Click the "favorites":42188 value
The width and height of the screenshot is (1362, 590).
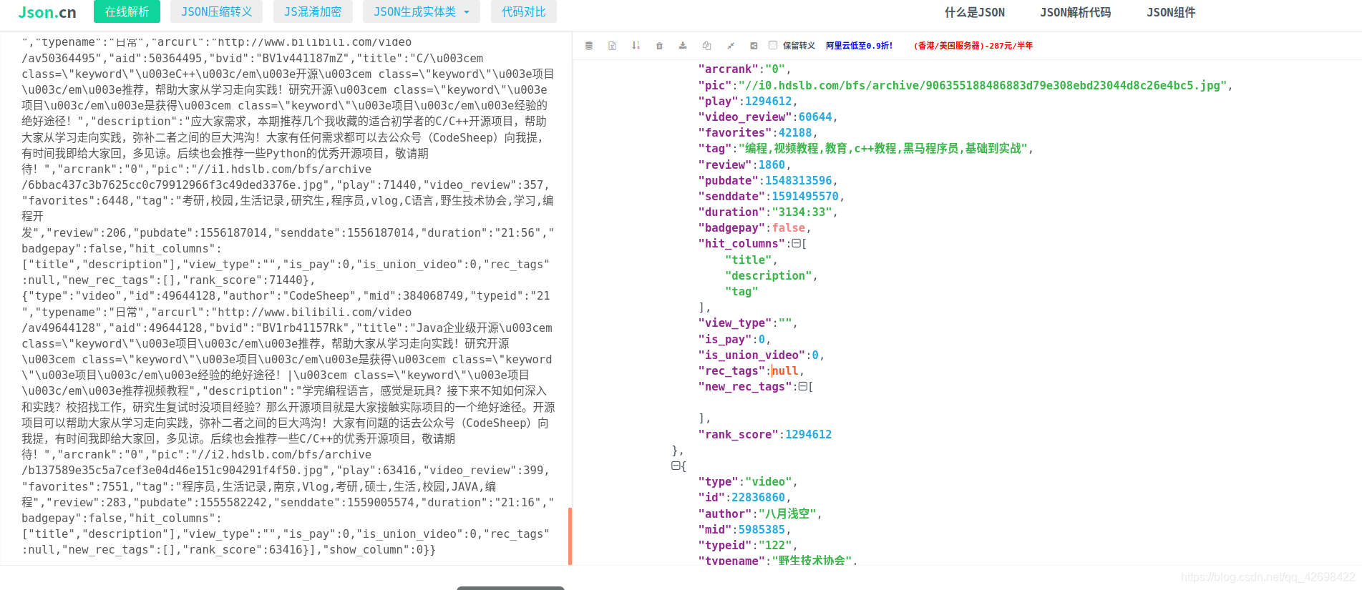[x=795, y=133]
